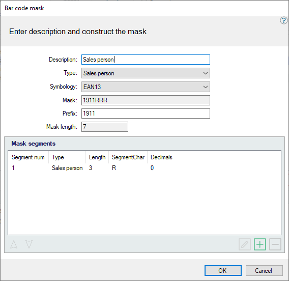
Task: Open the EAN13 Symbology combo box
Action: click(146, 87)
